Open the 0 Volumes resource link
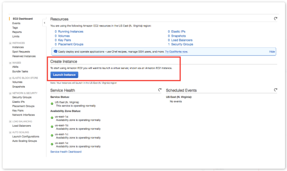 [62, 36]
